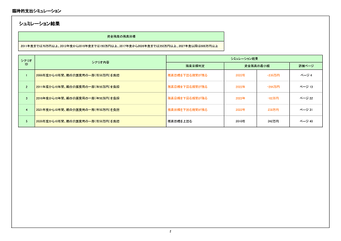The width and height of the screenshot is (341, 241).
Task: Jump to the ページ 40 detail page
Action: click(306, 121)
